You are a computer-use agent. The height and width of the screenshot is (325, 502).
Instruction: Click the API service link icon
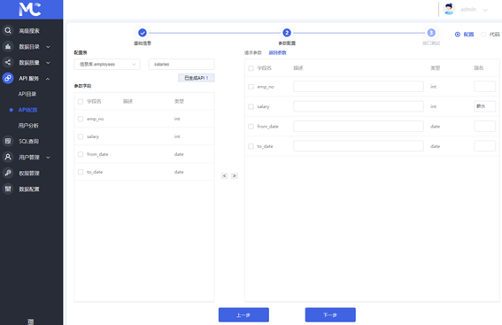point(8,78)
